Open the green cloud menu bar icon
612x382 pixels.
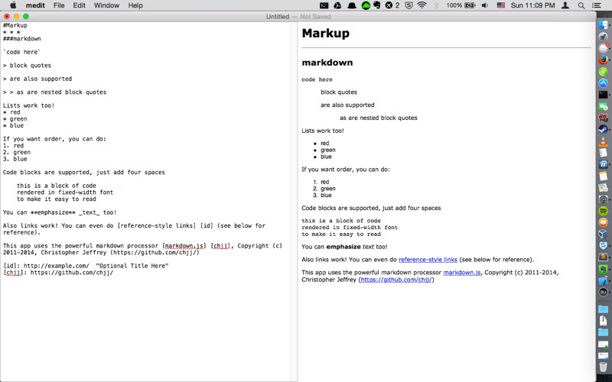pos(366,5)
